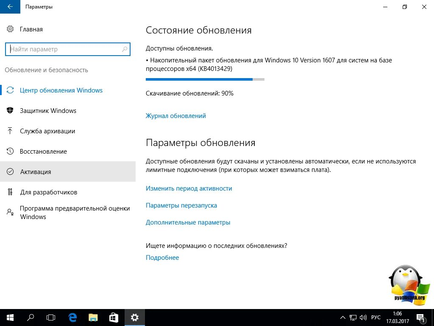Viewport: 434px width, 326px height.
Task: Open Task View from the taskbar
Action: 51,318
